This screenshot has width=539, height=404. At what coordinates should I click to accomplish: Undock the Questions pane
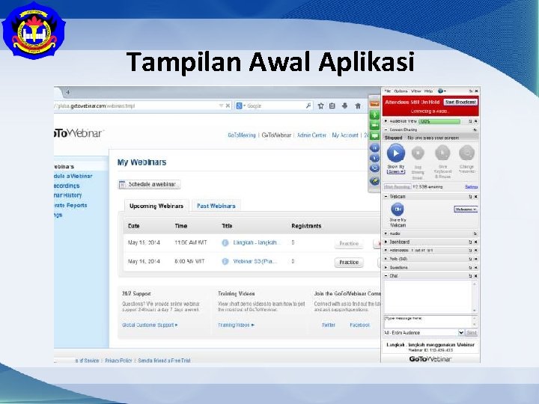click(471, 267)
